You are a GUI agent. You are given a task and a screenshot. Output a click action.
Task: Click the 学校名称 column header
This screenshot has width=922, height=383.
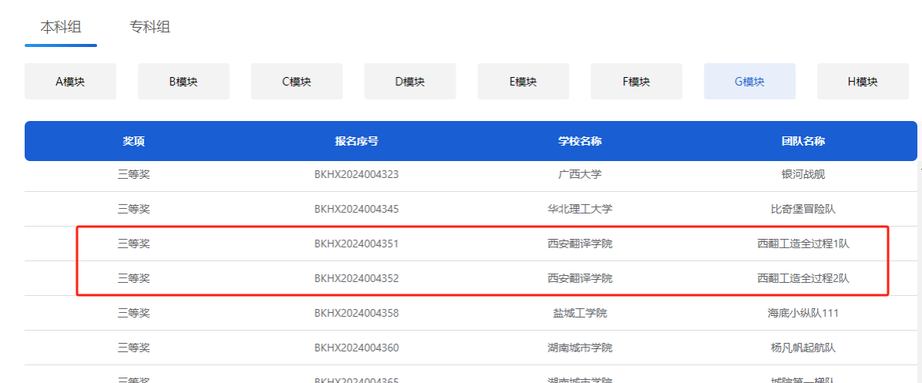point(580,141)
